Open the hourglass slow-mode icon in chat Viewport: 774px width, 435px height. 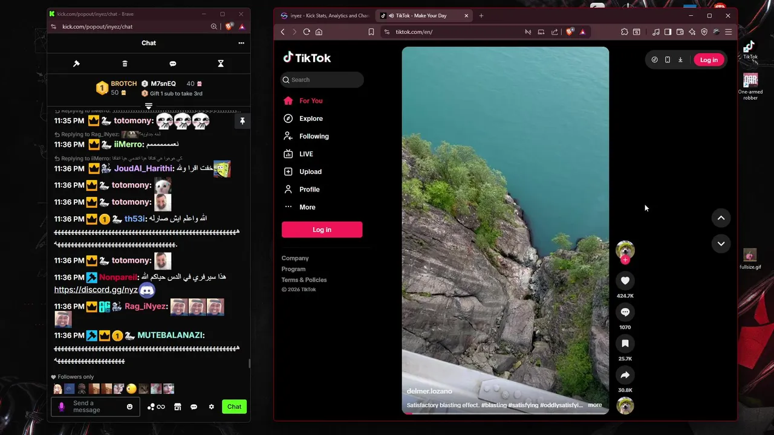[x=221, y=63]
